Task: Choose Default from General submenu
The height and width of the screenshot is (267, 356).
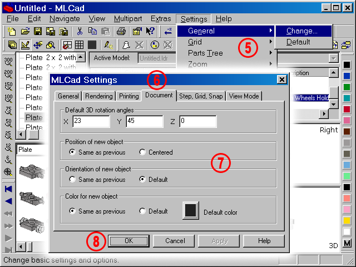Action: click(304, 42)
